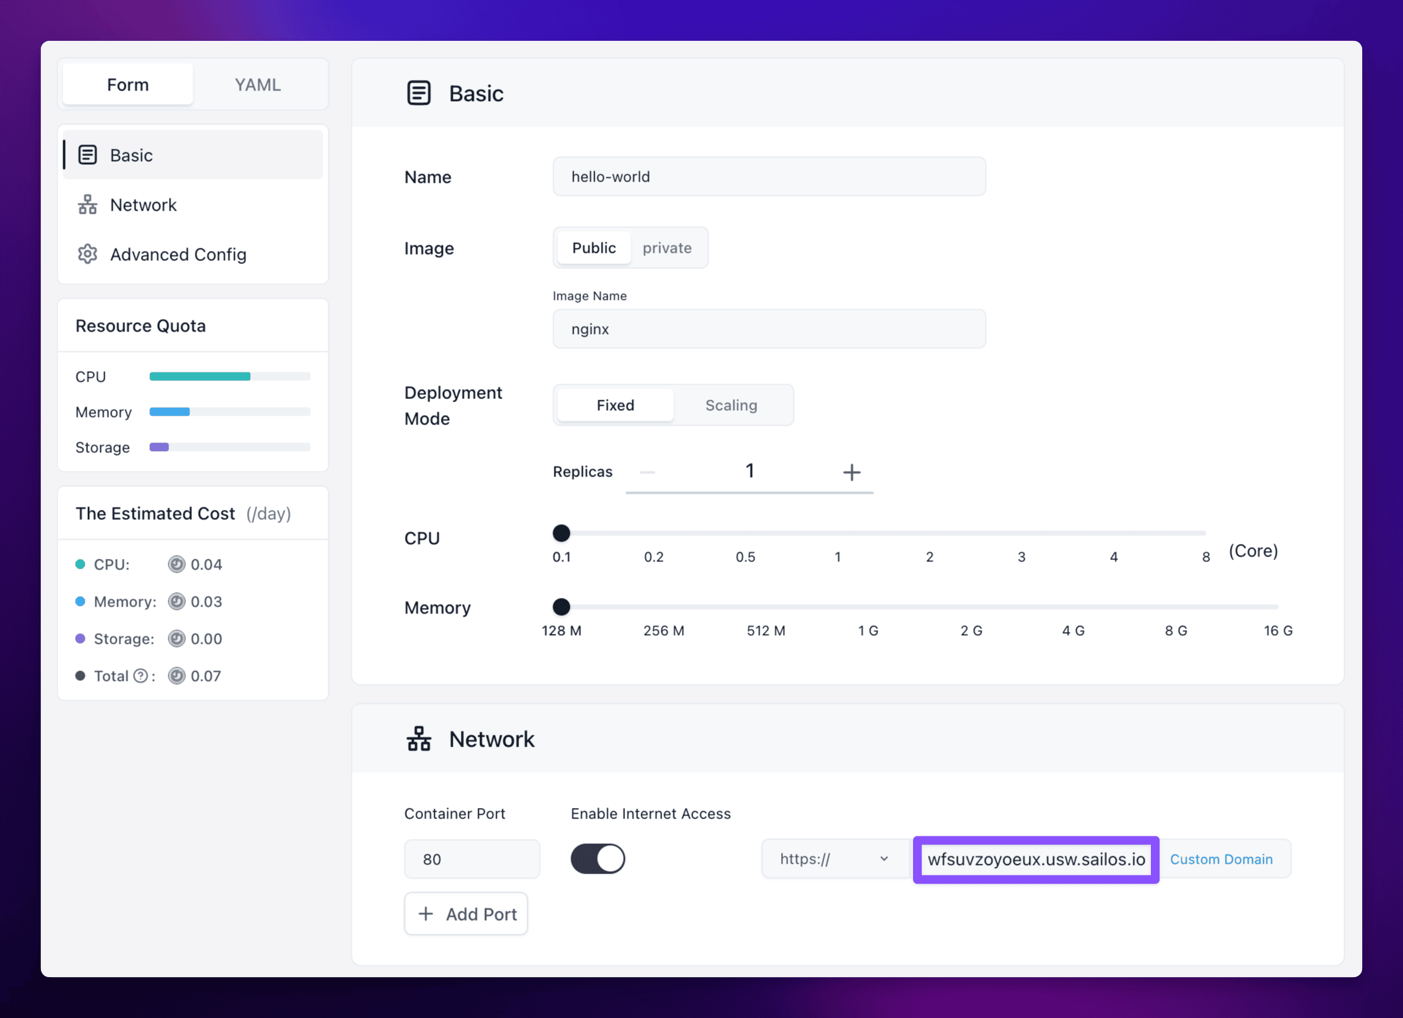Screen dimensions: 1403x1018
Task: Switch Image visibility to private
Action: tap(667, 248)
